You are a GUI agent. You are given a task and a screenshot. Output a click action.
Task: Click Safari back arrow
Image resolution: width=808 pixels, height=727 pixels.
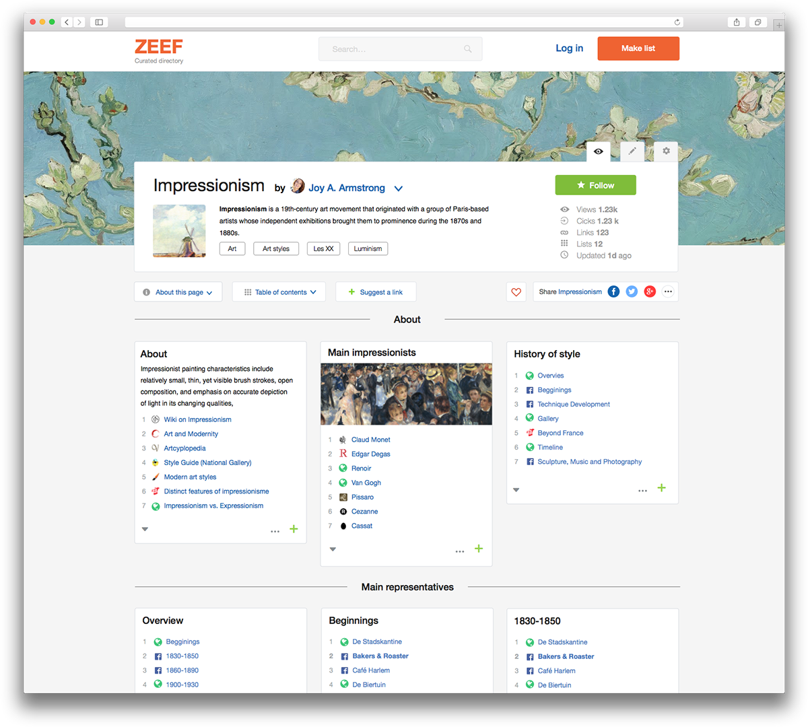point(67,22)
